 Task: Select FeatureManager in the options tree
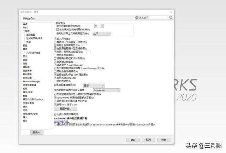pyautogui.click(x=31, y=82)
